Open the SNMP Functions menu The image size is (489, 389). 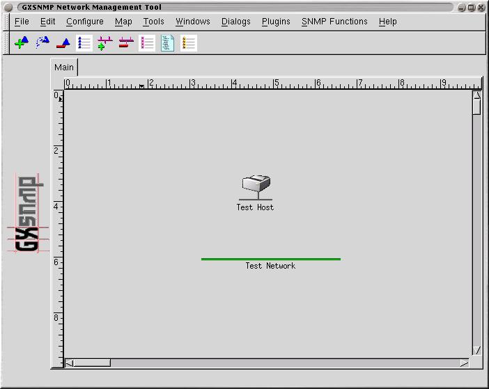(x=334, y=22)
